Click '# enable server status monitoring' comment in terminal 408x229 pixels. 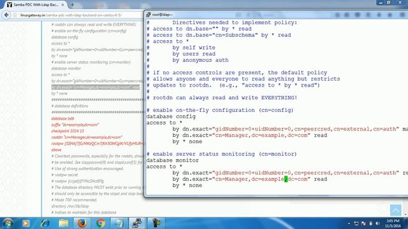click(x=221, y=154)
